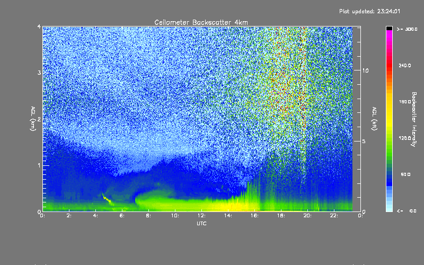Click the 22: tick on the time axis
Viewport: 424px width, 265px height.
click(x=334, y=216)
